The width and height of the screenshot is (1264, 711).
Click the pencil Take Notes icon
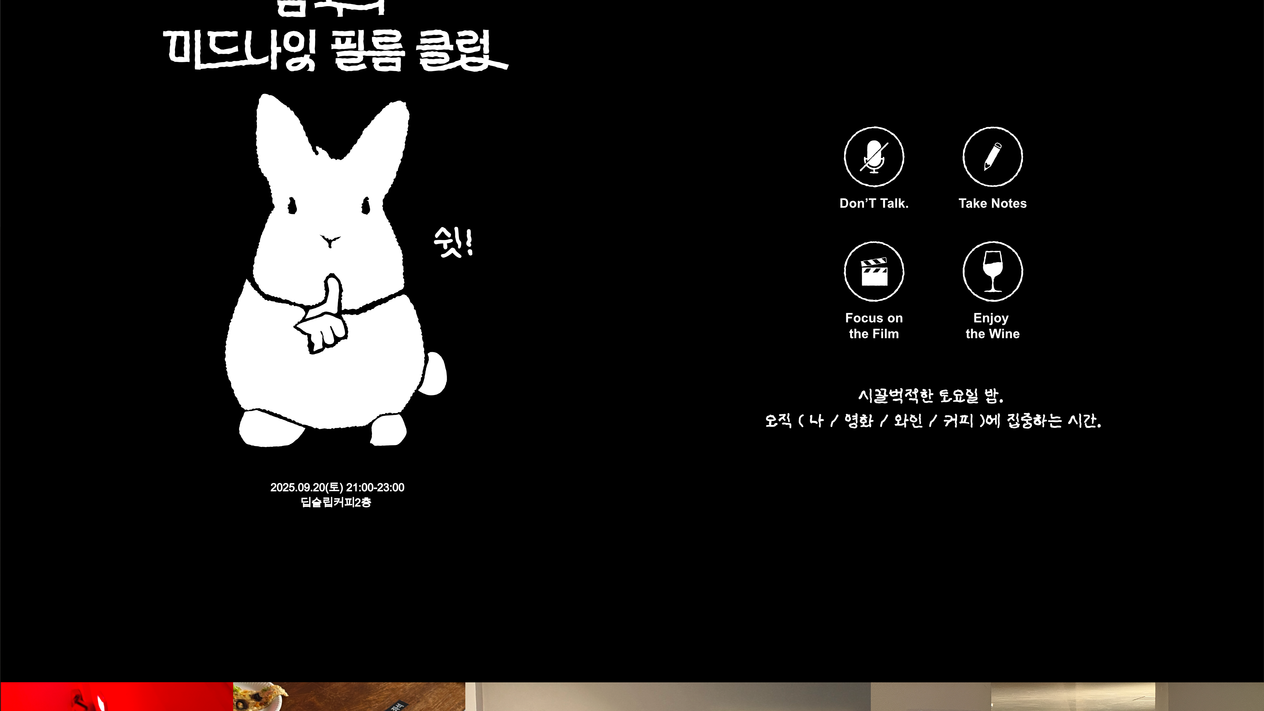click(992, 157)
